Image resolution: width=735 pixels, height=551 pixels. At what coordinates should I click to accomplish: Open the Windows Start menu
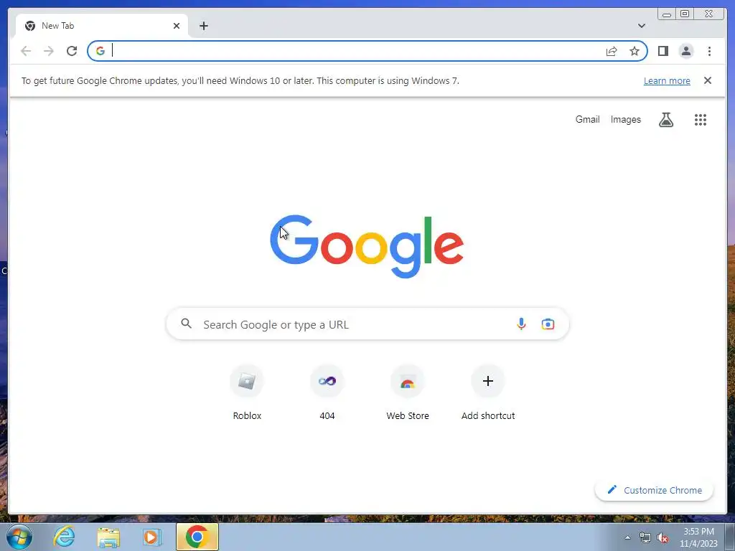(19, 537)
